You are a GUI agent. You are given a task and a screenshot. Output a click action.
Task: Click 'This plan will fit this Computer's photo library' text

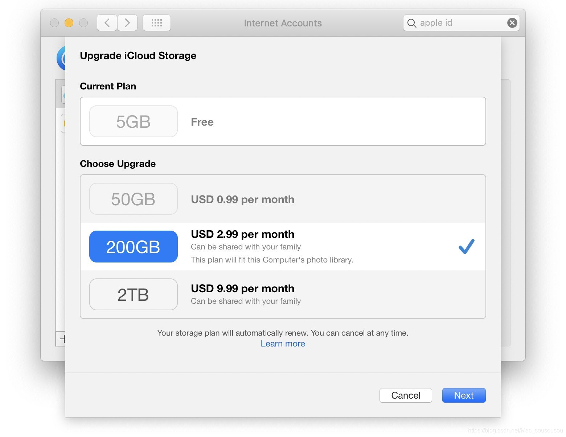click(x=272, y=260)
